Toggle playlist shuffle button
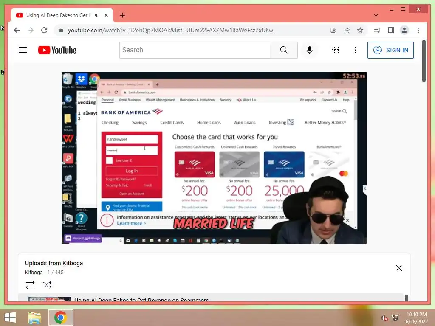The width and height of the screenshot is (435, 326). 47,285
